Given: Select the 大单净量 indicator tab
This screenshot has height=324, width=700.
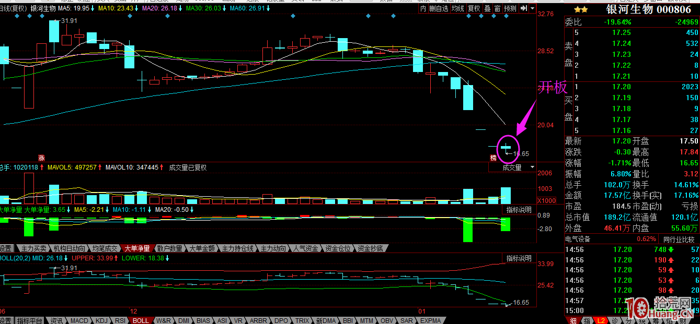Looking at the screenshot, I should pyautogui.click(x=136, y=248).
